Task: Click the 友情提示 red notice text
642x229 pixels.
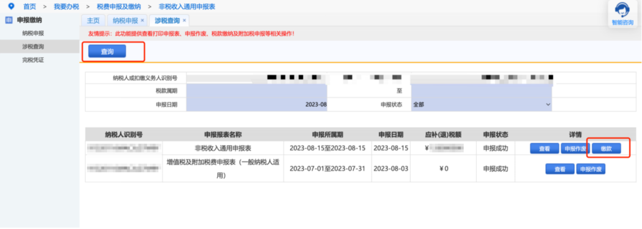Action: [191, 33]
